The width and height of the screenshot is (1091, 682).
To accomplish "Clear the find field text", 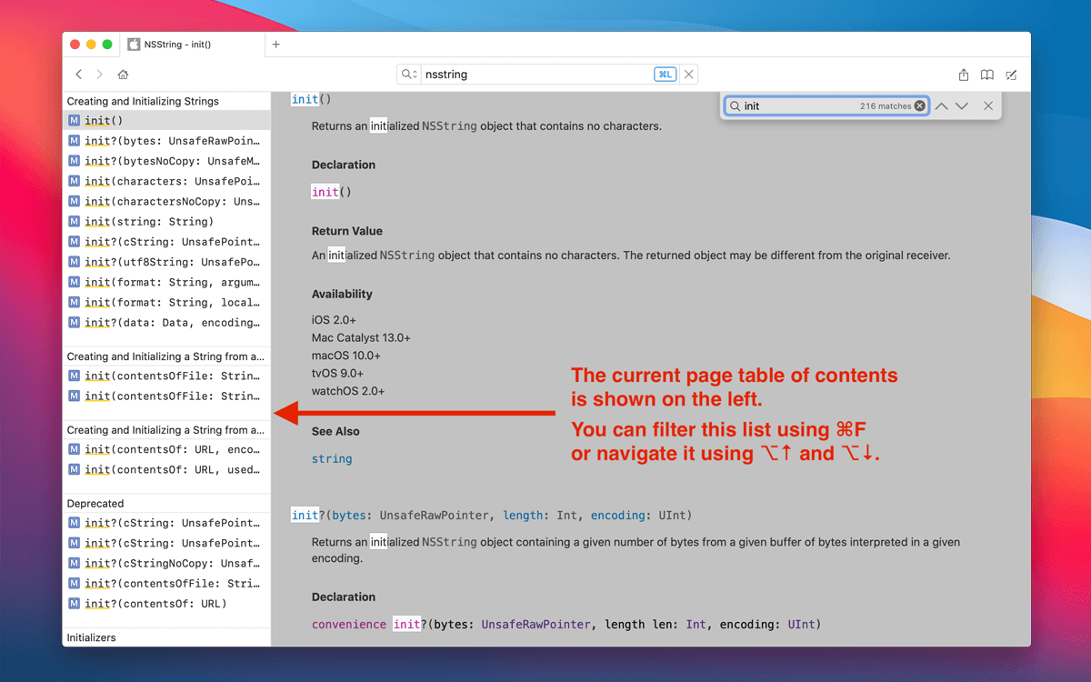I will (x=920, y=106).
